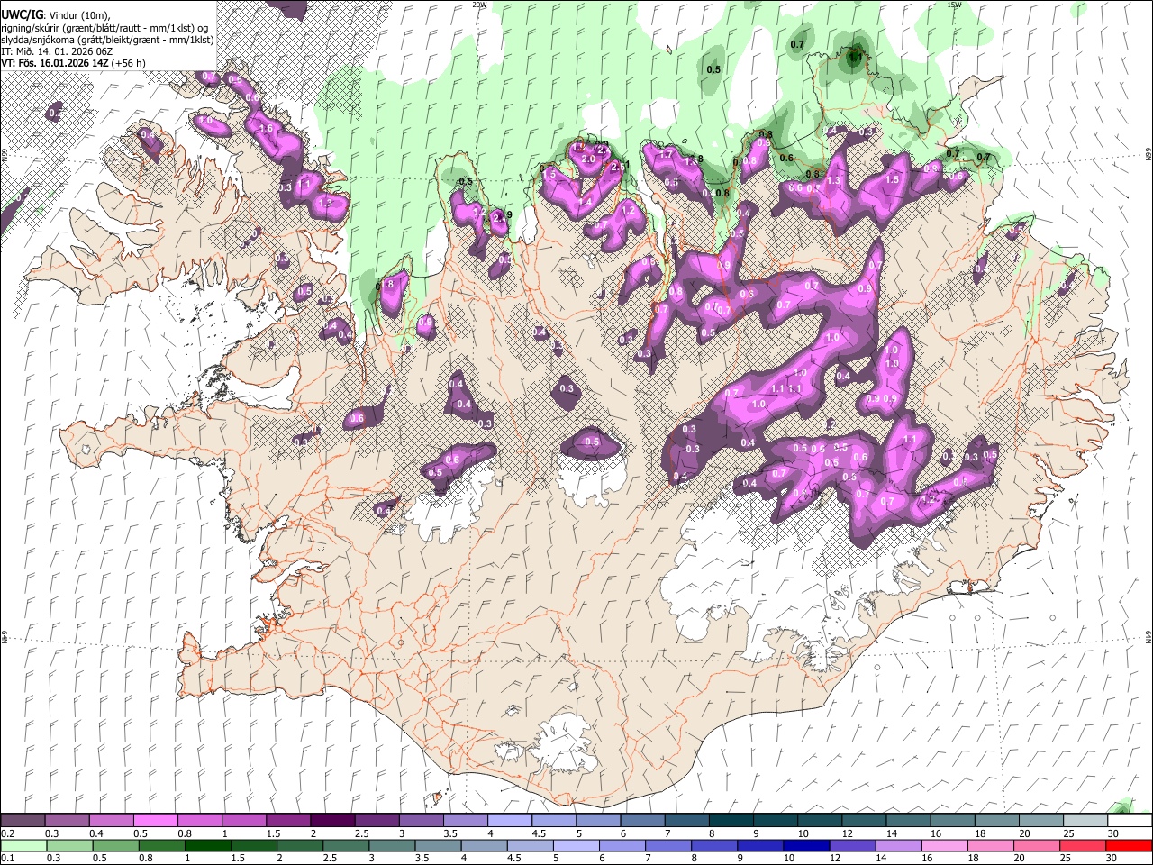
Task: Click the "0.2" label on the snow legend row
Action: tap(7, 833)
